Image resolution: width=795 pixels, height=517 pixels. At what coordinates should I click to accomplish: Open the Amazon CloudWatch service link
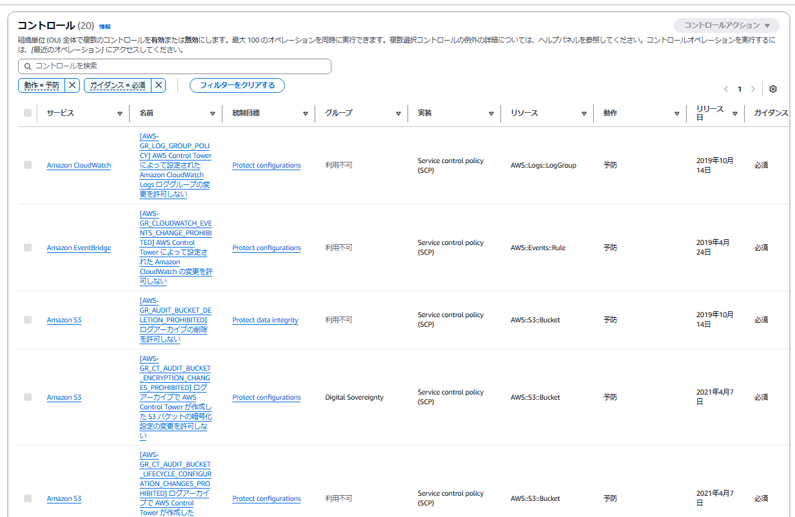coord(79,166)
